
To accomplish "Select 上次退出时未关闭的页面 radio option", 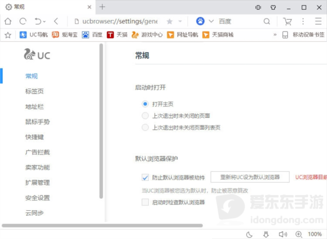I will click(145, 116).
